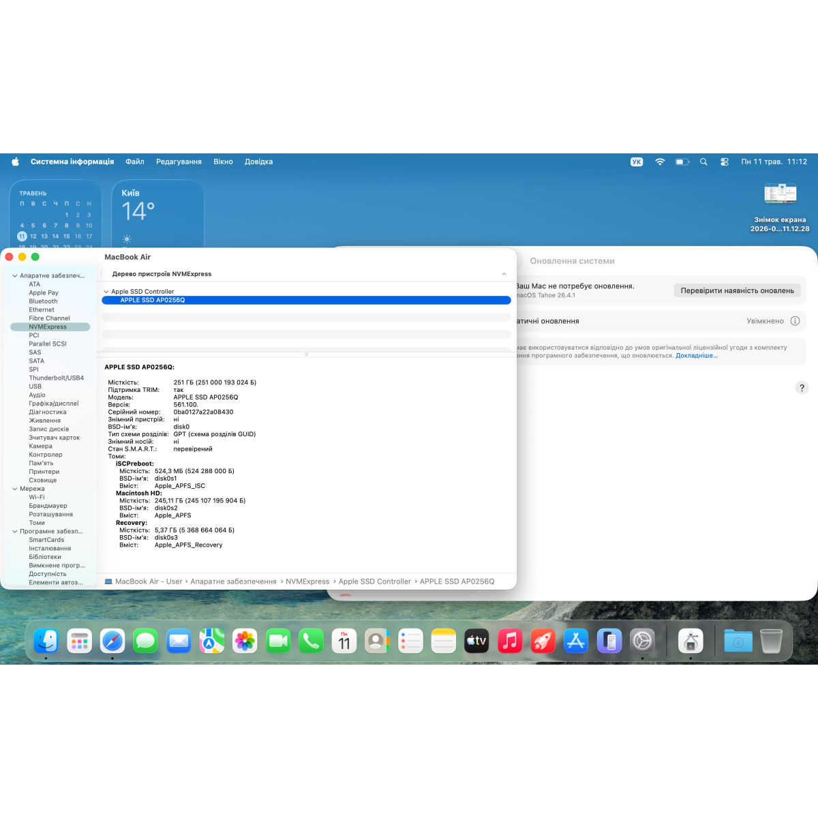Collapse the Мережа section

point(15,489)
